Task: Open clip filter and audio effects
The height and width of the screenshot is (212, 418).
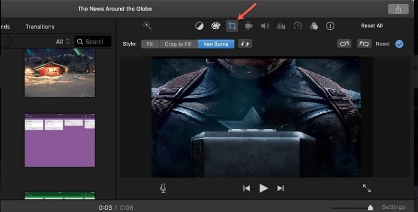Action: coord(314,26)
